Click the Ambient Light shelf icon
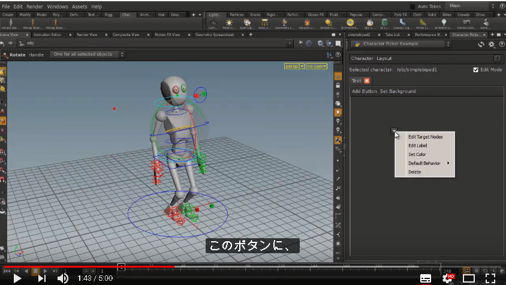This screenshot has width=506, height=285. point(444,23)
